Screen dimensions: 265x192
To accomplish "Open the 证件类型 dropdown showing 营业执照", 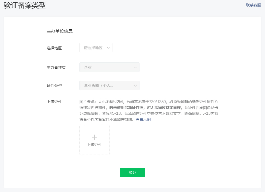I will pos(109,86).
